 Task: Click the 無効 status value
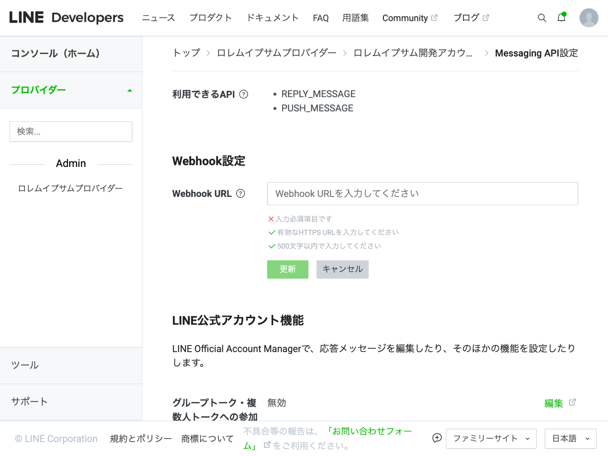(277, 403)
